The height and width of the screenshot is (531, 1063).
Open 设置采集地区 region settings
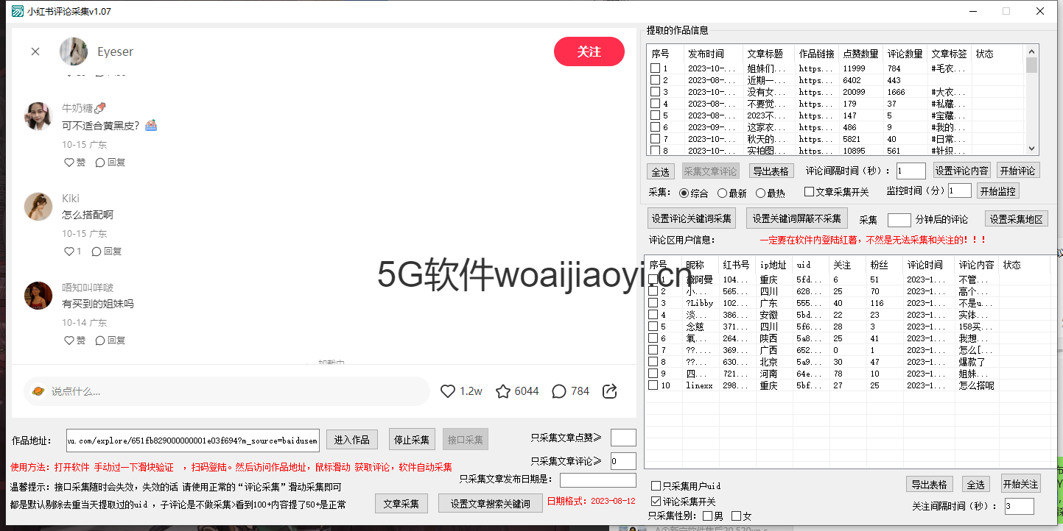coord(1016,219)
